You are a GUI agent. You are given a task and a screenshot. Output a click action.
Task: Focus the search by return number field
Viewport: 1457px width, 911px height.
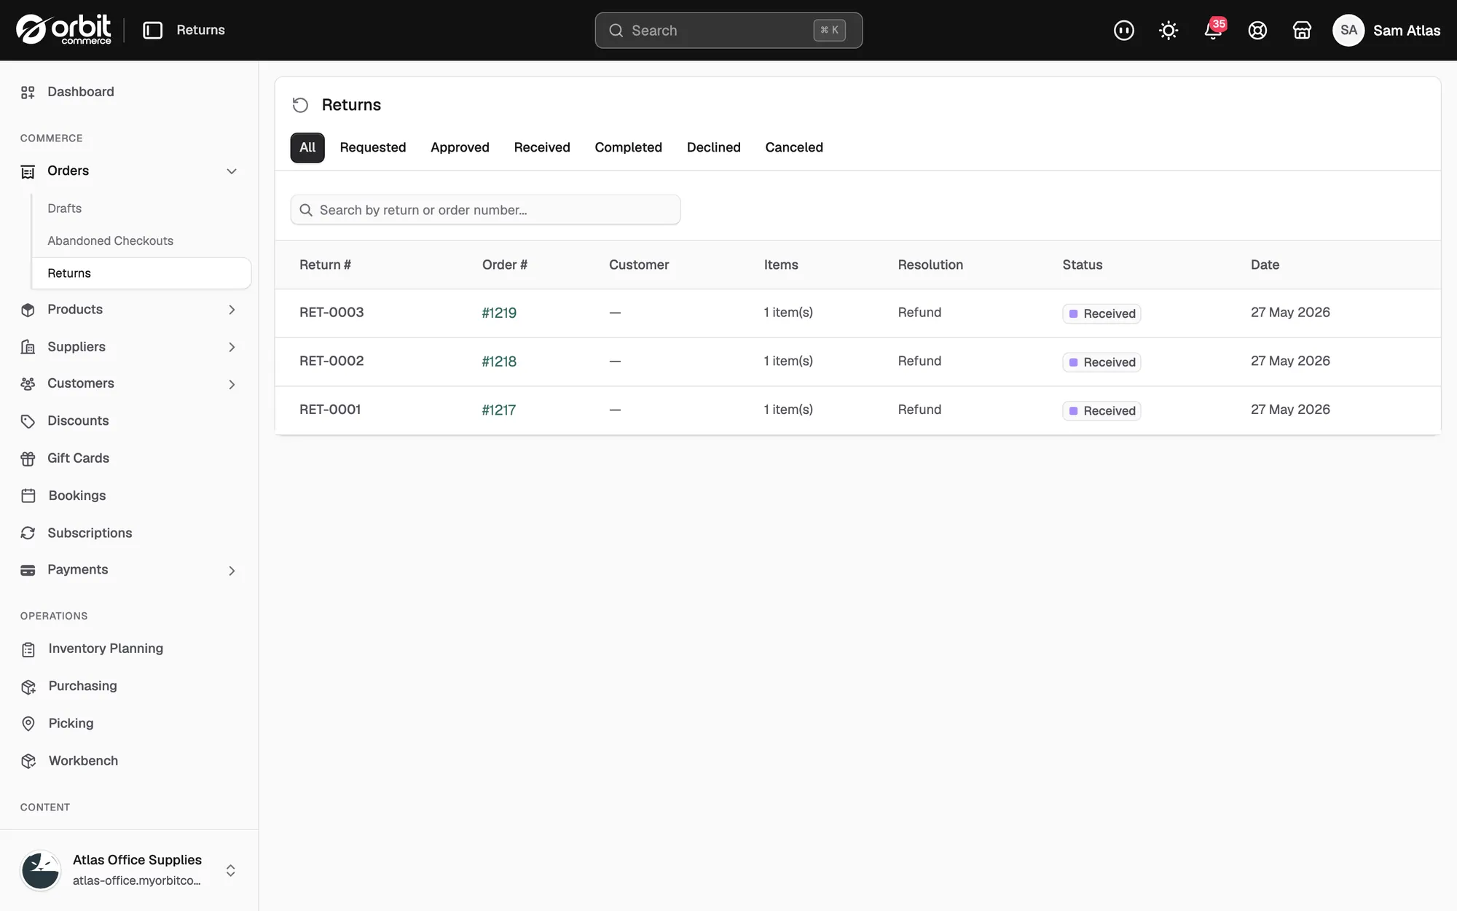pyautogui.click(x=485, y=210)
